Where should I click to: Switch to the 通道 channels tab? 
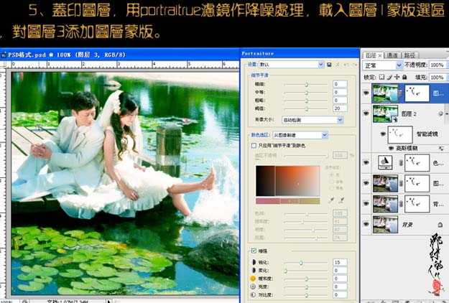392,55
